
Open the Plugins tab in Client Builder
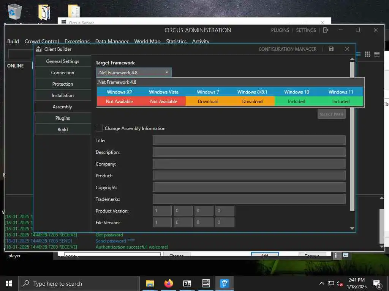coord(63,118)
